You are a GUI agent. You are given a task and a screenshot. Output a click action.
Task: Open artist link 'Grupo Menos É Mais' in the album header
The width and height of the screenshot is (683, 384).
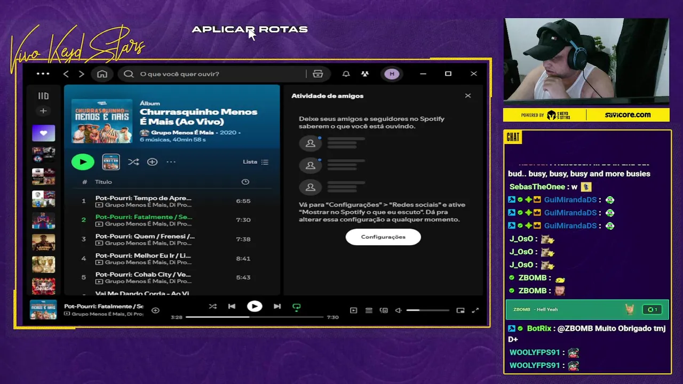(x=182, y=132)
